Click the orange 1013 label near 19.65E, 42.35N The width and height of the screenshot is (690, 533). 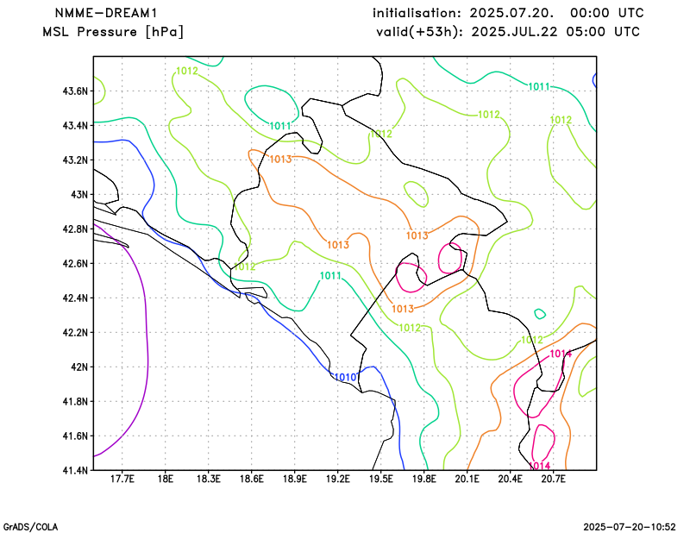pos(403,310)
